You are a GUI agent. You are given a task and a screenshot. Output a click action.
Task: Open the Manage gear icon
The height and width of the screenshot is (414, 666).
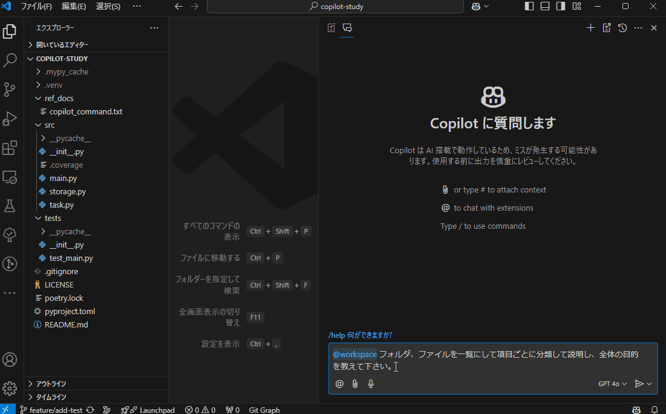(10, 388)
